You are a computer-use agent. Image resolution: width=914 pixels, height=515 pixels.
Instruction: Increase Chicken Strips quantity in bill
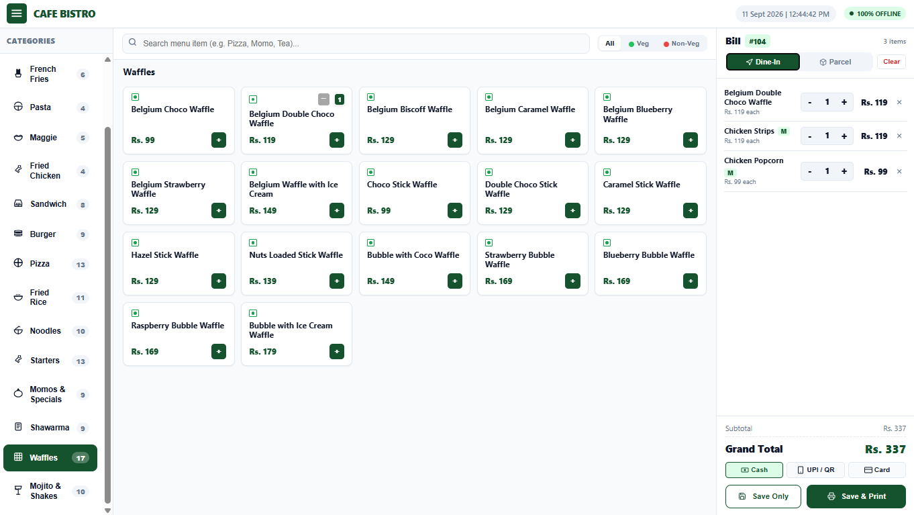click(x=844, y=136)
